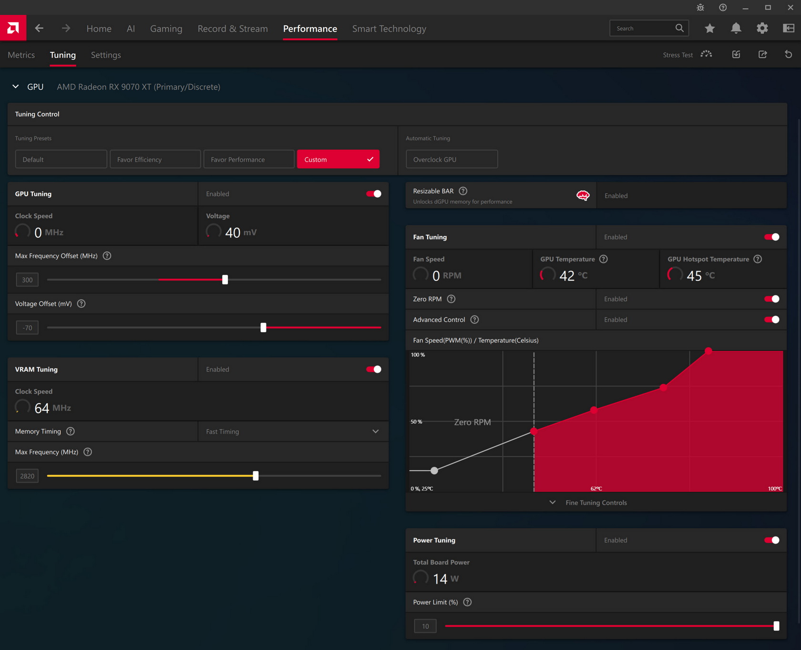Click the export profile icon
801x650 pixels.
point(763,54)
